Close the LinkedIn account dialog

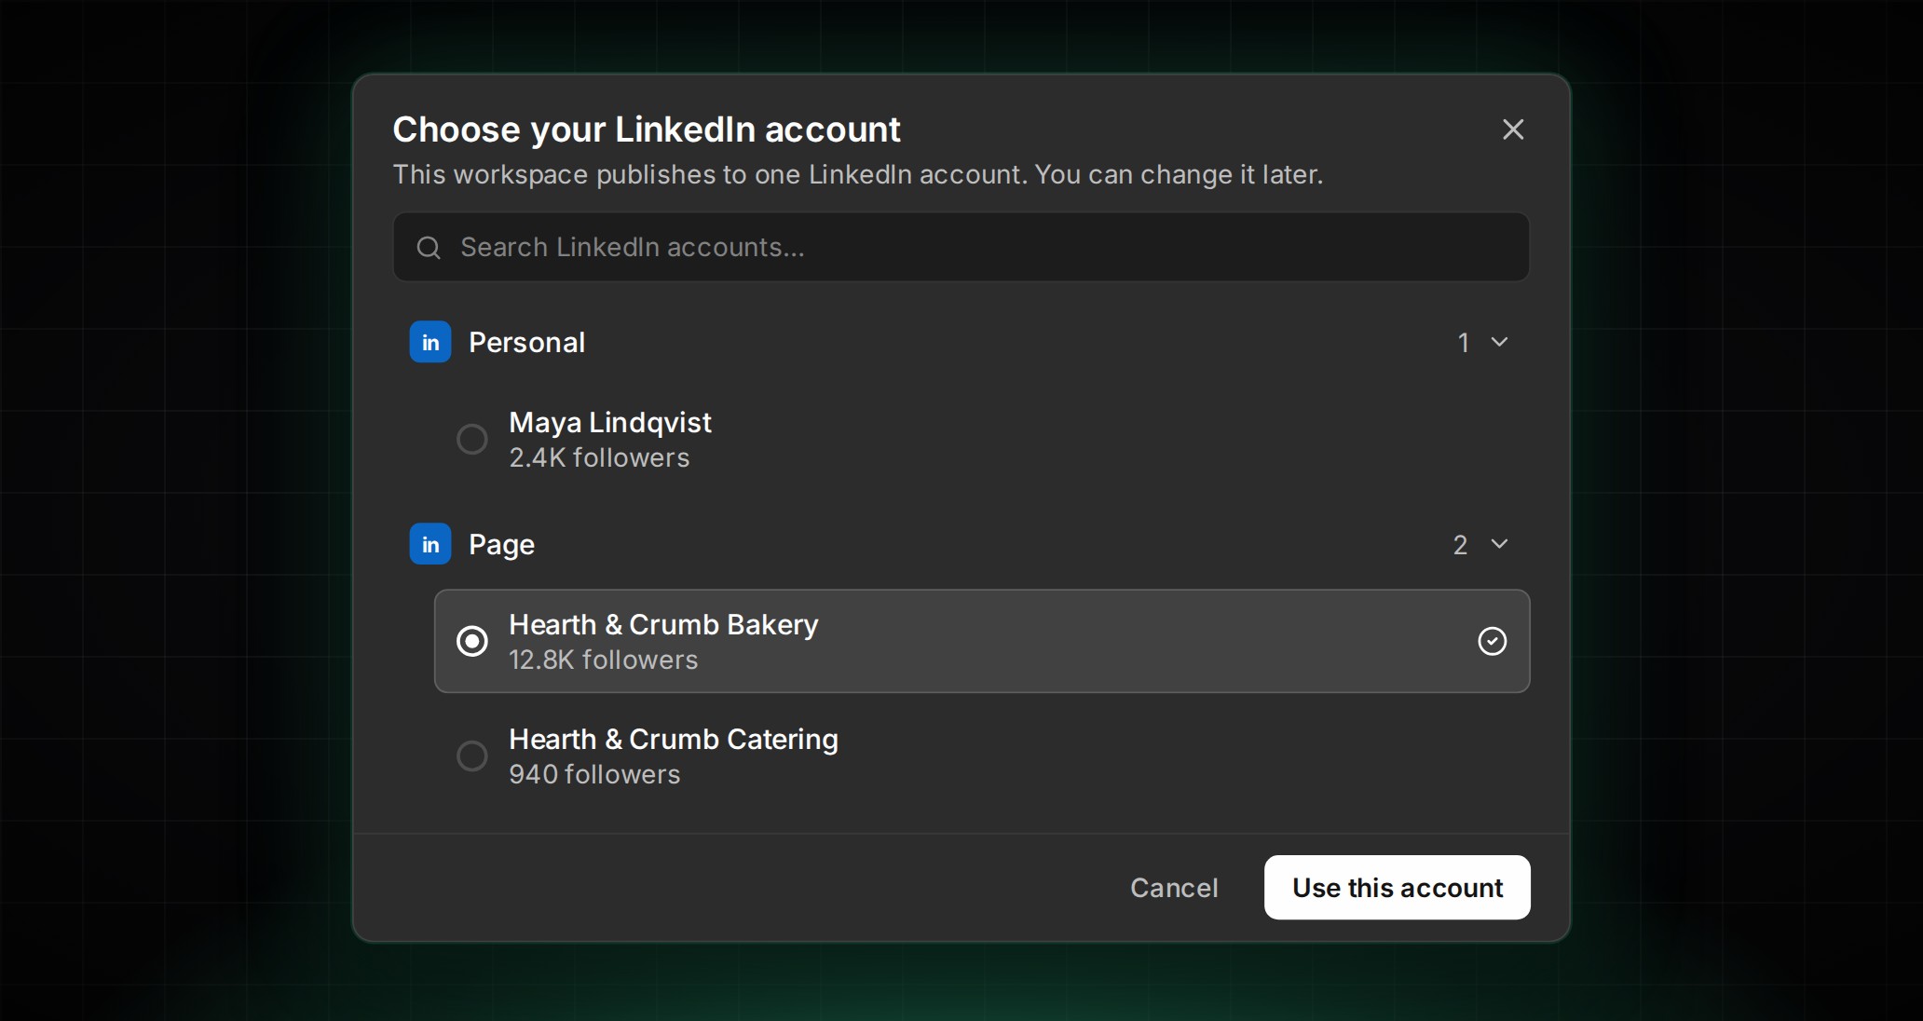coord(1513,129)
